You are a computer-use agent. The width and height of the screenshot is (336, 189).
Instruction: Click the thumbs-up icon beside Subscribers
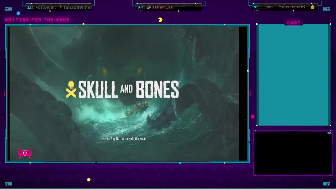tap(312, 7)
